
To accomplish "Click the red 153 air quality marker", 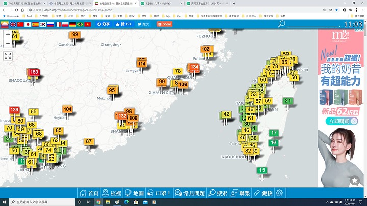I will coord(34,72).
